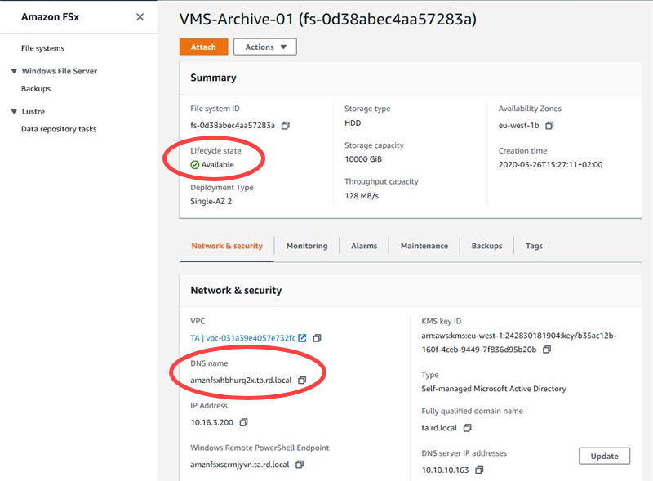Open VPC external link icon
The width and height of the screenshot is (653, 481).
(302, 338)
